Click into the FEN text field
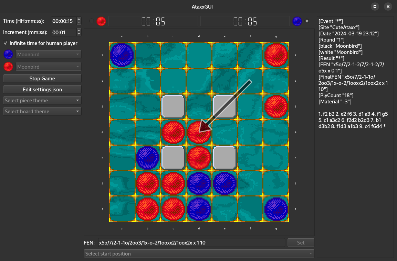The image size is (397, 261). click(192, 242)
